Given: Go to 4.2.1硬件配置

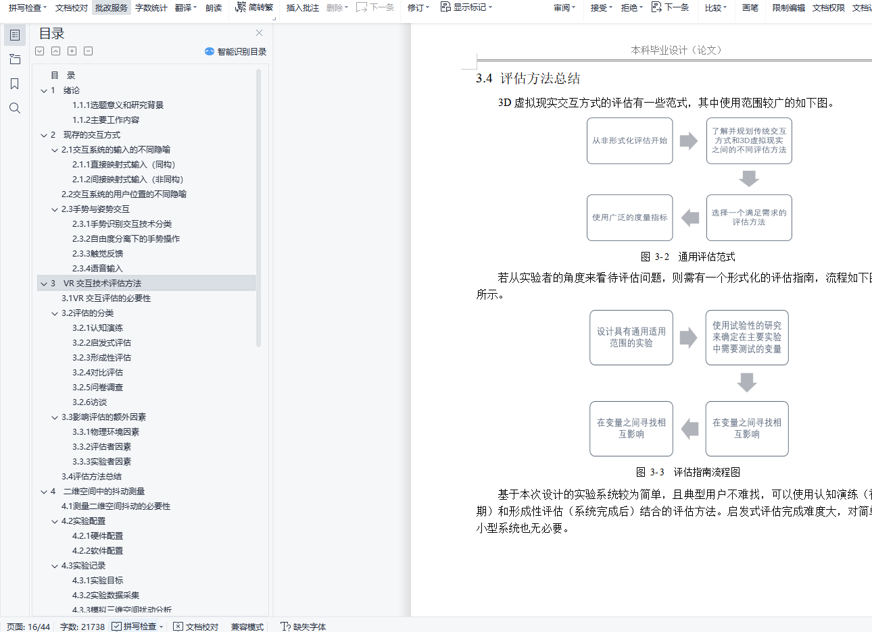Looking at the screenshot, I should coord(98,536).
